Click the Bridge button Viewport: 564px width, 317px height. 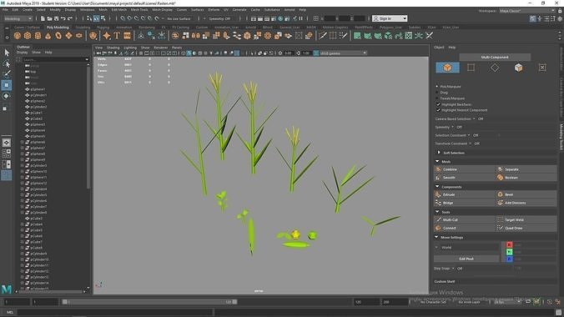464,203
